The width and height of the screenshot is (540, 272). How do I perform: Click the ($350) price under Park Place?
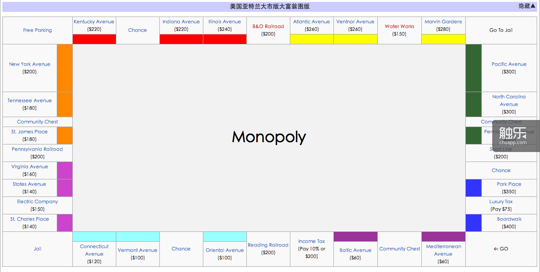click(509, 192)
